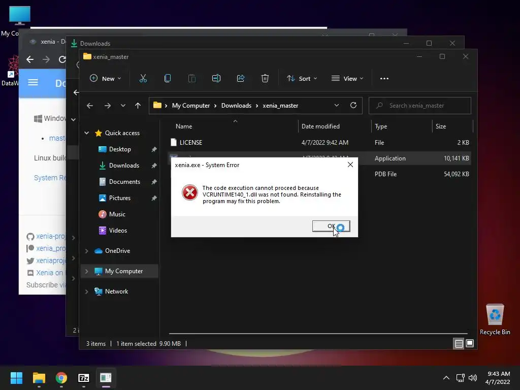The height and width of the screenshot is (390, 520).
Task: Open the New item dropdown
Action: point(106,79)
